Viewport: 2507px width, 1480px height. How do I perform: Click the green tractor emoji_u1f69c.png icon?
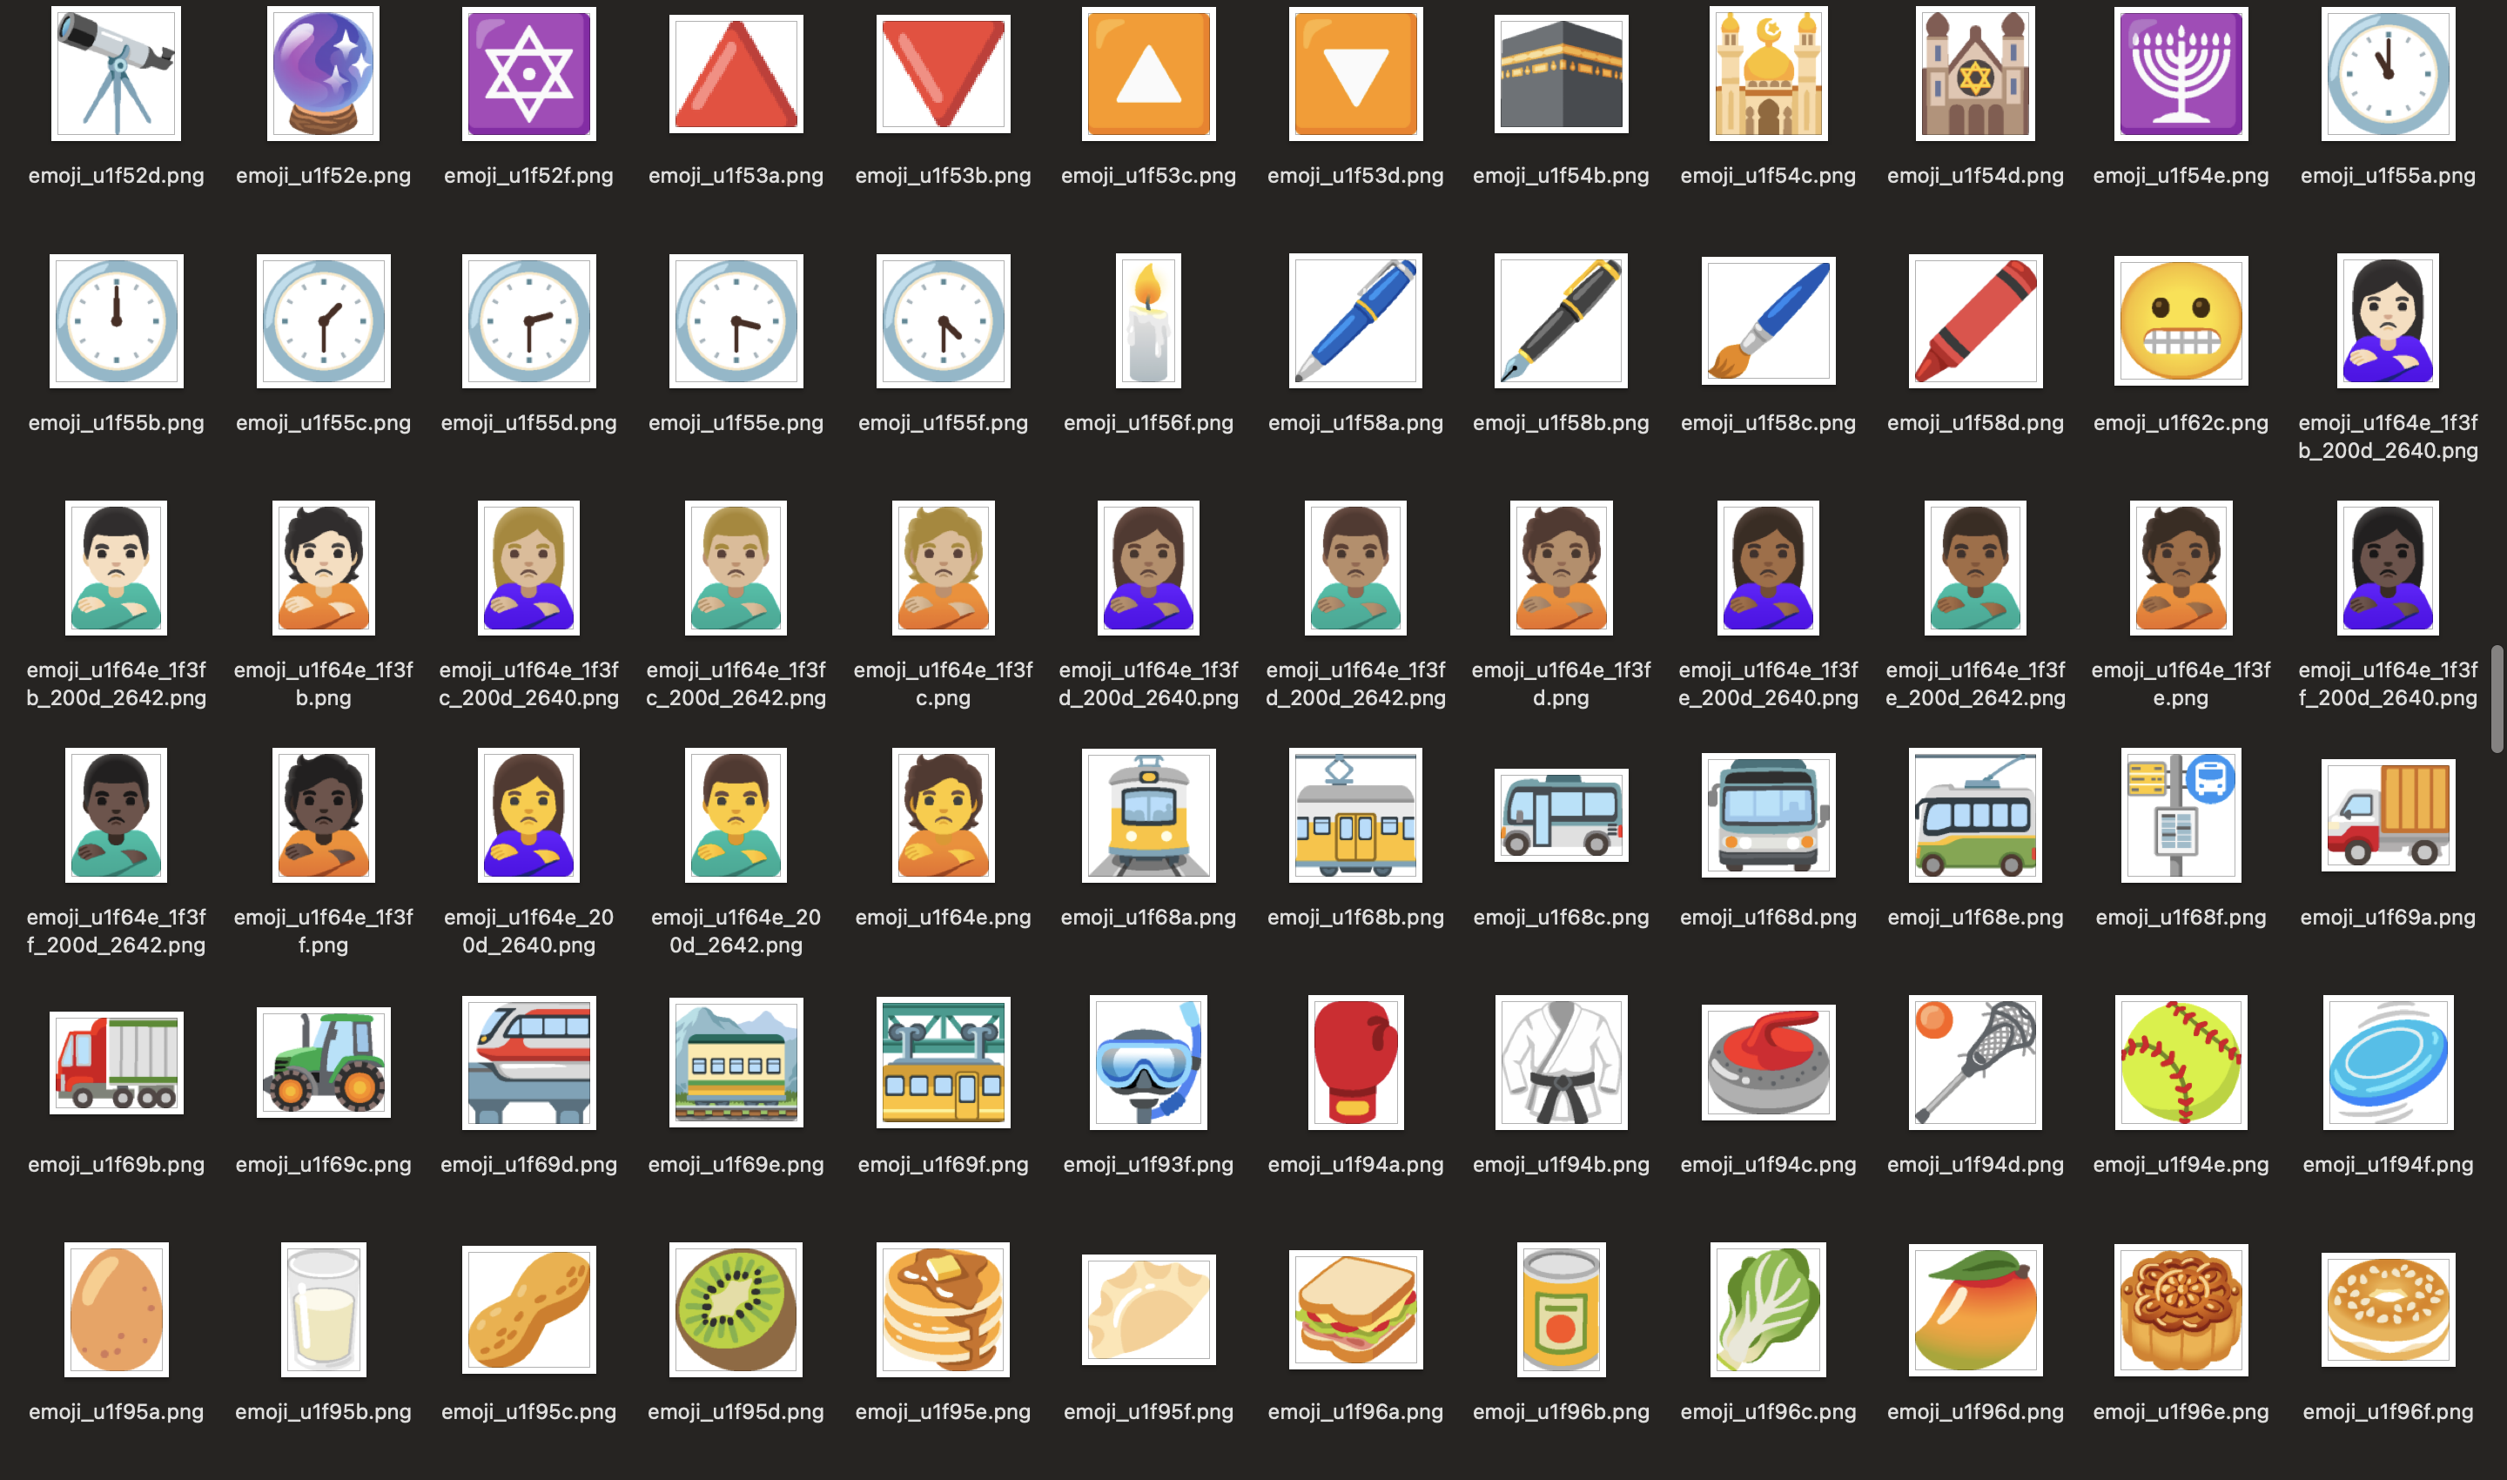pos(323,1062)
